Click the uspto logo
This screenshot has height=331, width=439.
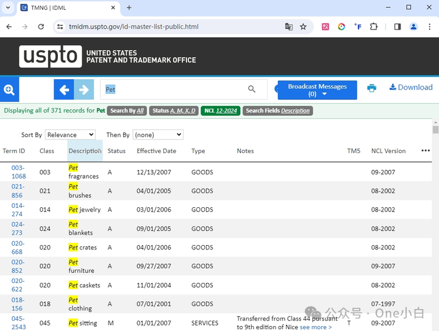(51, 56)
